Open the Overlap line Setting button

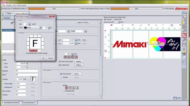(x=79, y=65)
